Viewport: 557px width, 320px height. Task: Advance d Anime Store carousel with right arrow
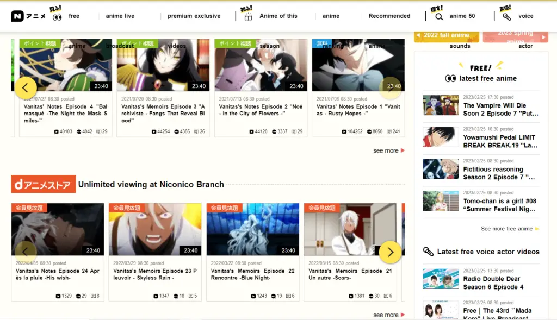pos(390,252)
